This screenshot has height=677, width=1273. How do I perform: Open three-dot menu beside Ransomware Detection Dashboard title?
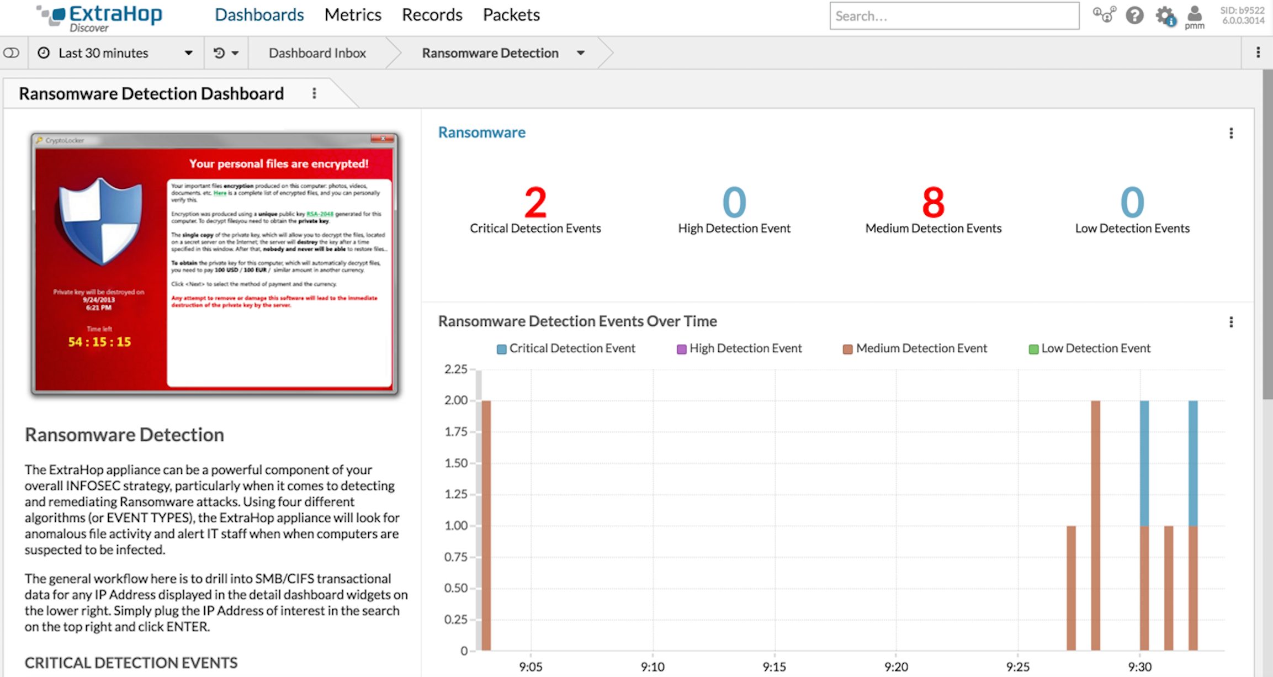[314, 93]
